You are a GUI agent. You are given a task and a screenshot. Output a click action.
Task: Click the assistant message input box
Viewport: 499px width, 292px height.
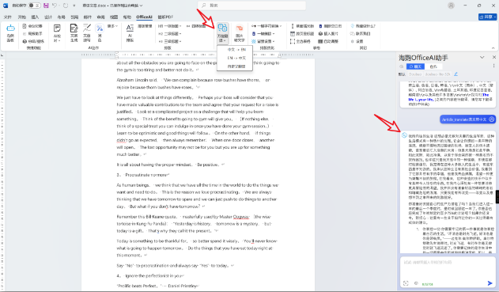[448, 267]
